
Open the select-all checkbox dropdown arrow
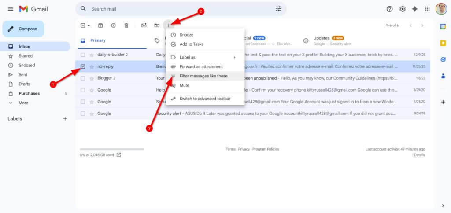(89, 26)
